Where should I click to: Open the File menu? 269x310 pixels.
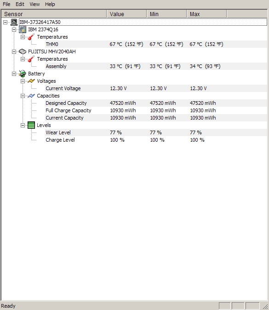[x=6, y=4]
